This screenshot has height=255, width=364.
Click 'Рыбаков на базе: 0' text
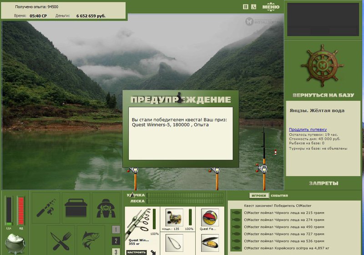point(306,143)
